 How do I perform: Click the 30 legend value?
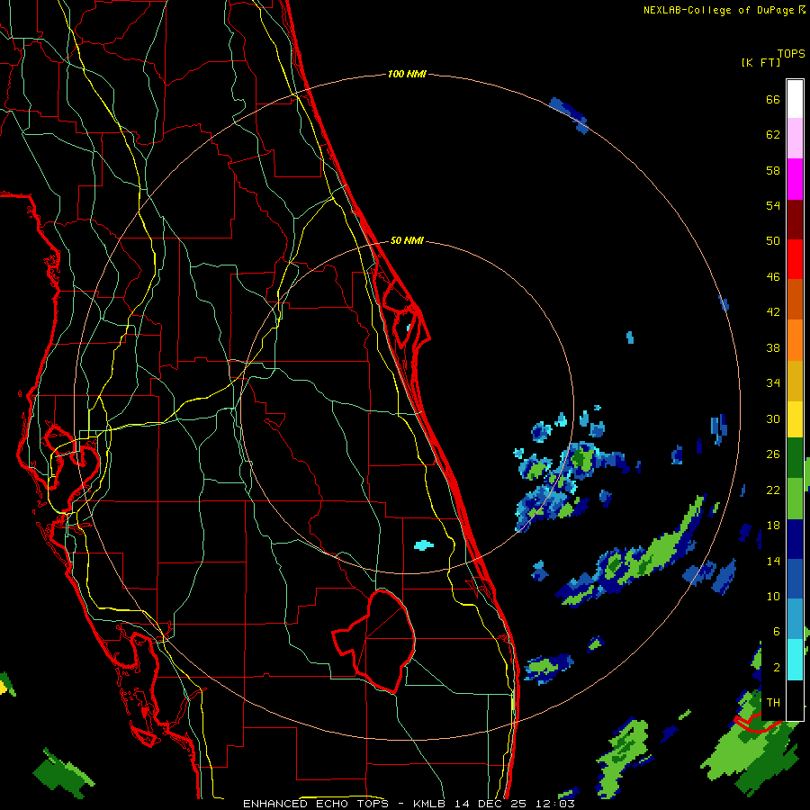[x=773, y=418]
